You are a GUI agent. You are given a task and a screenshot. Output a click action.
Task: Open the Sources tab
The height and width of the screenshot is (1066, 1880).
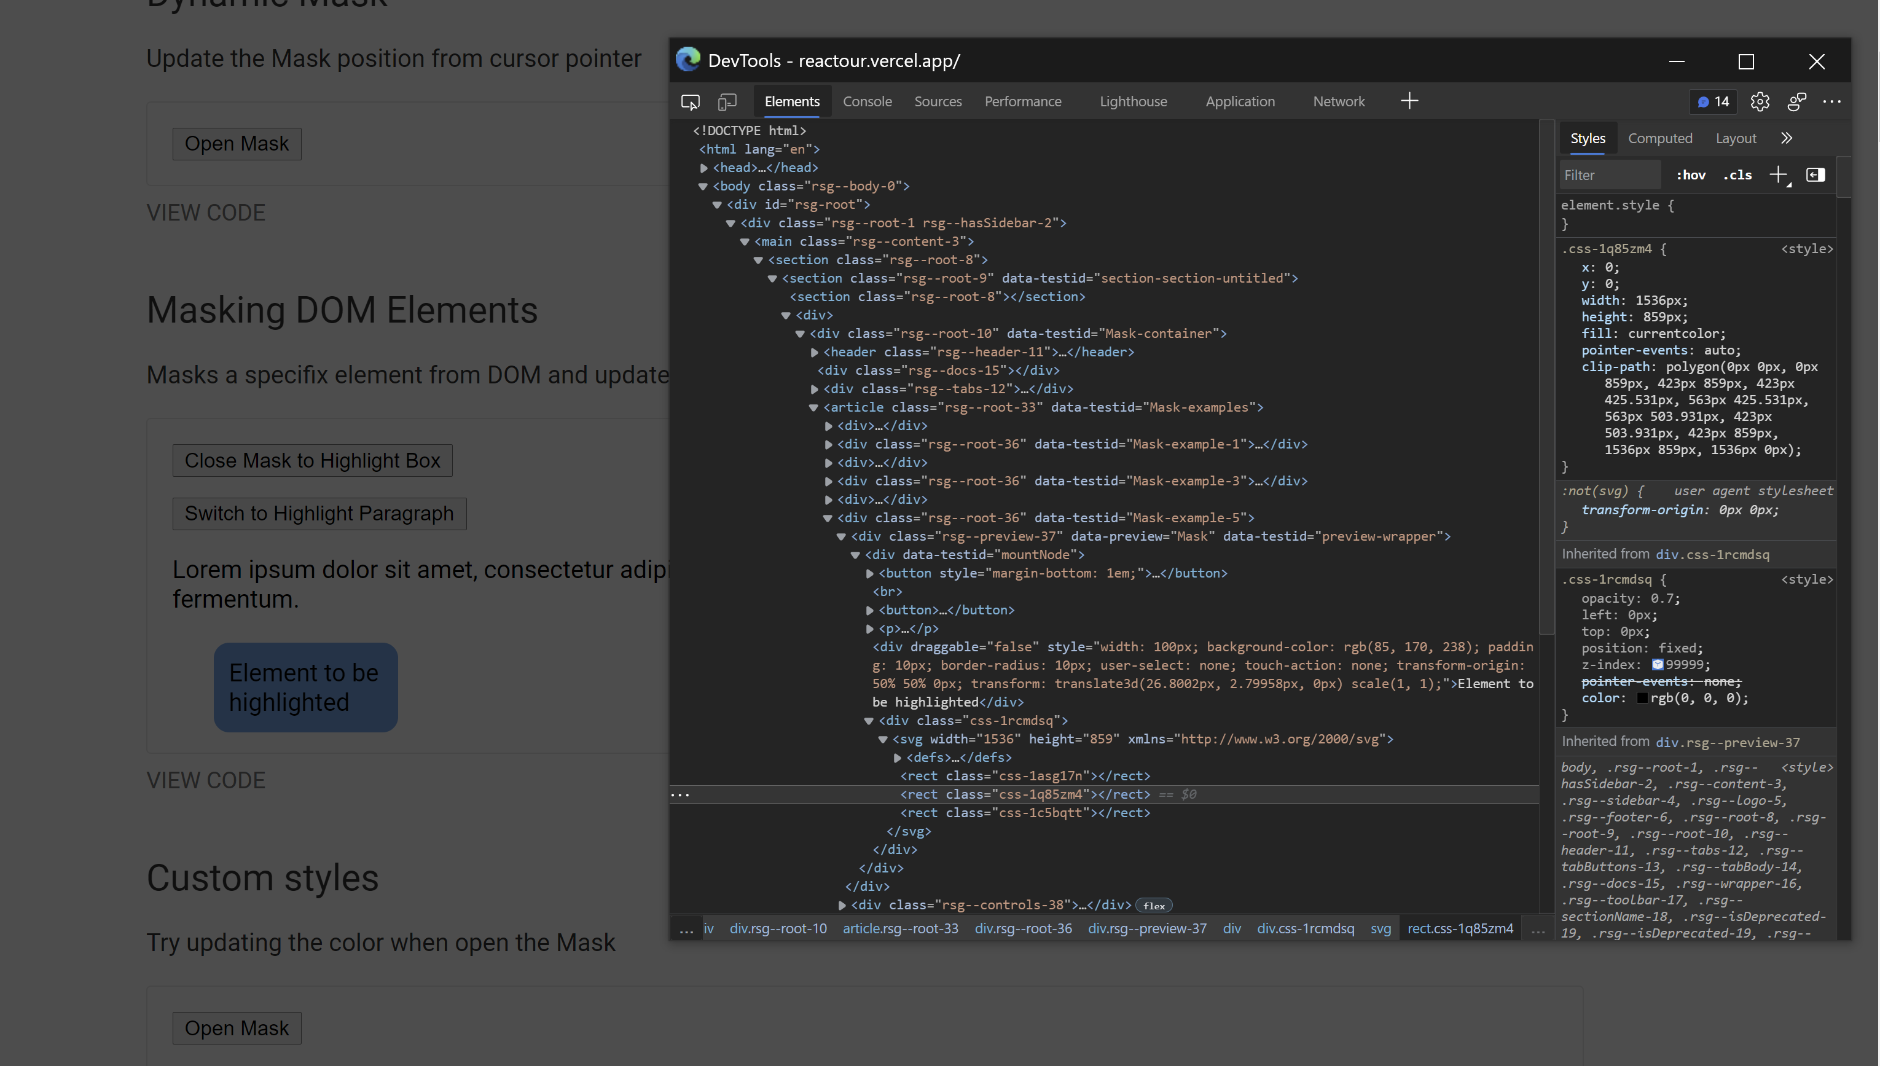point(938,102)
